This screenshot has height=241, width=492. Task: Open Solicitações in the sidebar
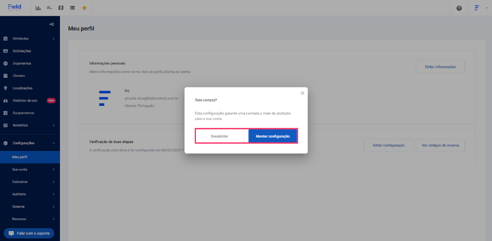tap(30, 51)
